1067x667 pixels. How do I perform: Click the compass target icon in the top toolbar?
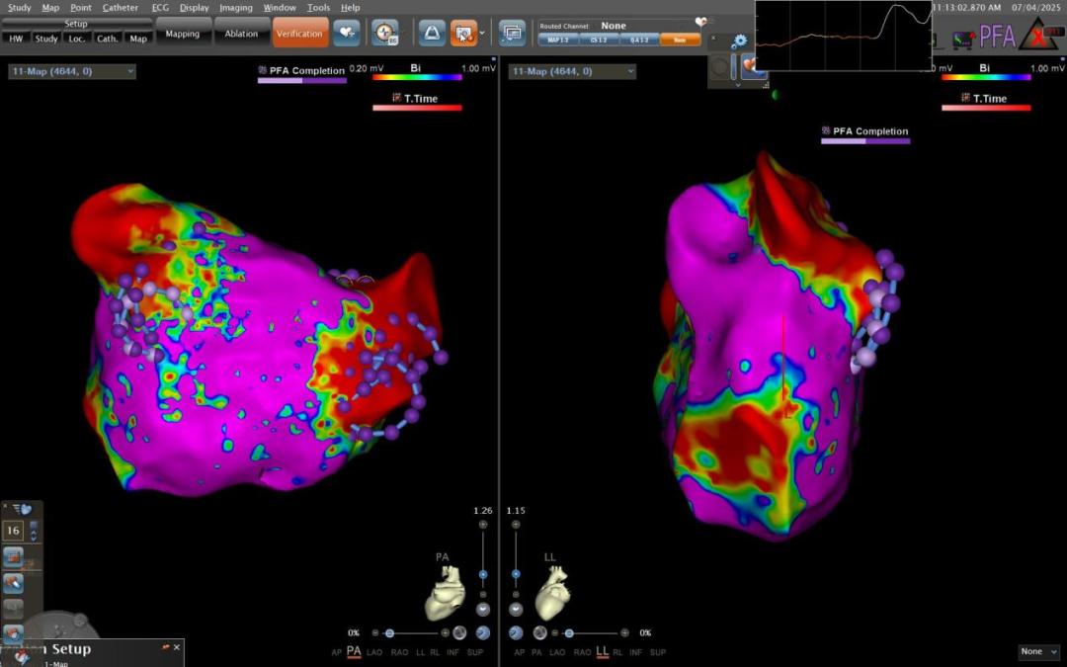coord(385,33)
